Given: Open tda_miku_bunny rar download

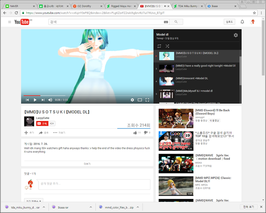Looking at the screenshot, I should [23, 207].
